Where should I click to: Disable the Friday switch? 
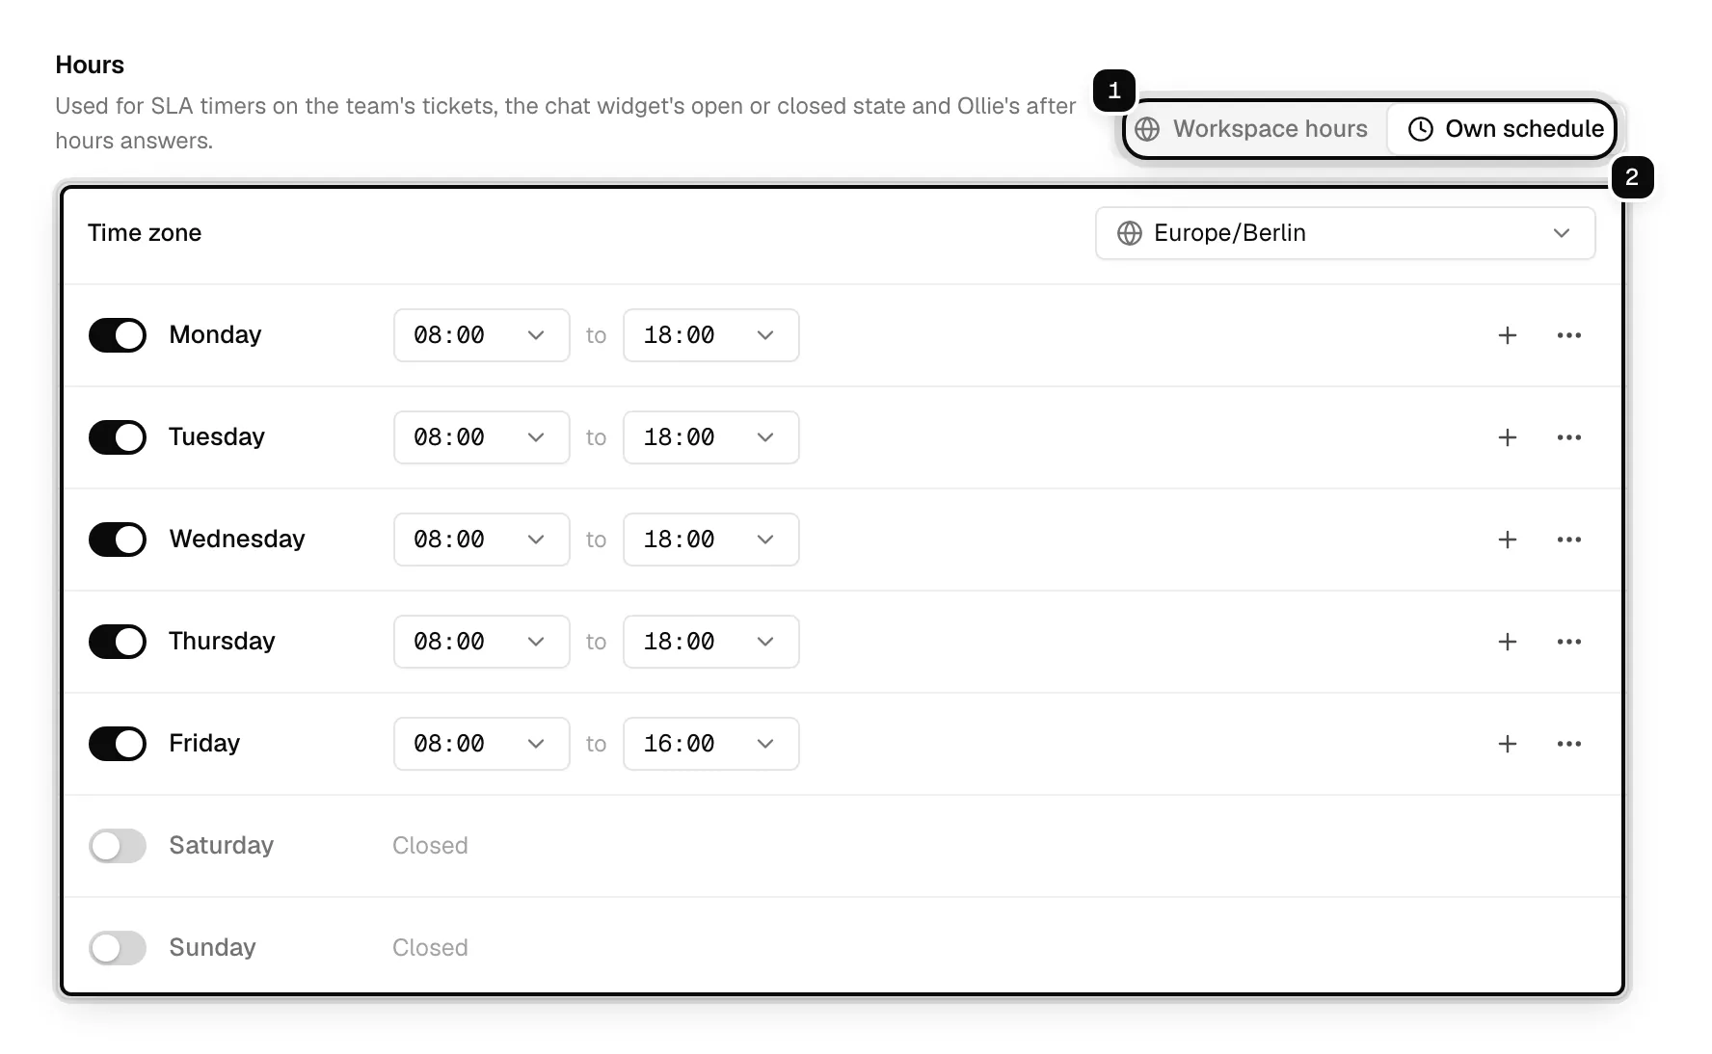[x=118, y=744]
